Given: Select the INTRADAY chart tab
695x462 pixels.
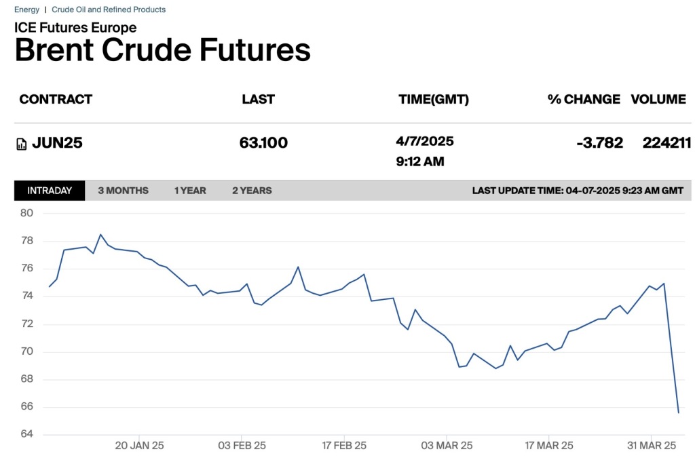Looking at the screenshot, I should (x=50, y=191).
